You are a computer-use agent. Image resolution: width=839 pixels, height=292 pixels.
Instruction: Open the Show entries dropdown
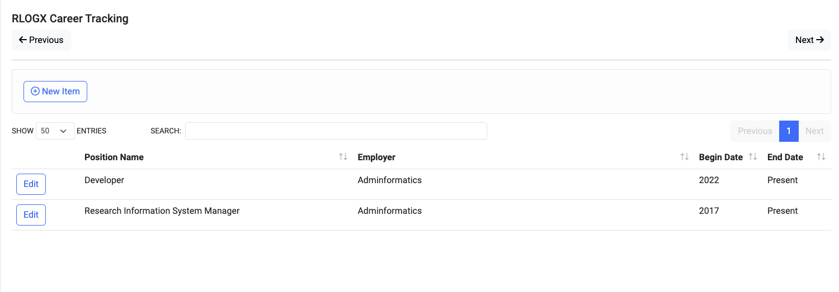55,131
